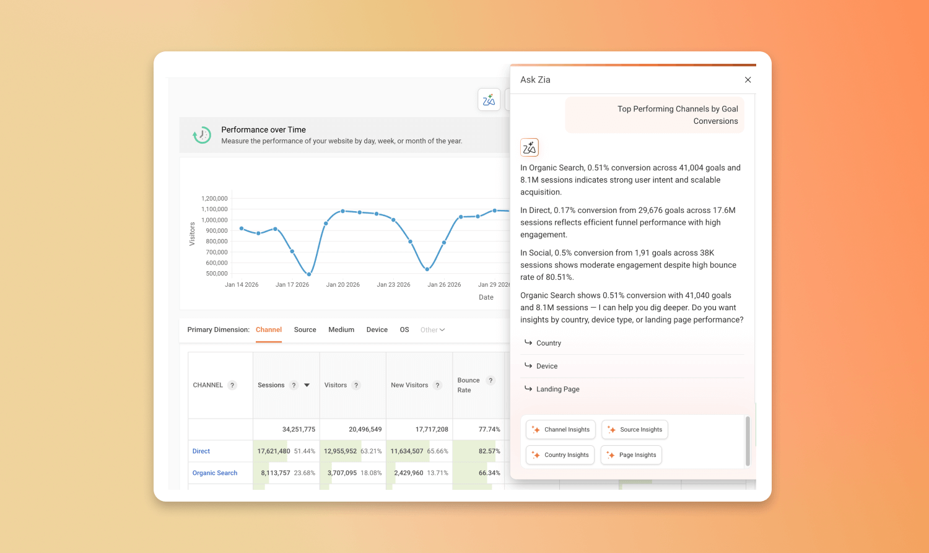Click the Ask Zia suggestions scrollbar
Screen dimensions: 929x553
click(748, 441)
